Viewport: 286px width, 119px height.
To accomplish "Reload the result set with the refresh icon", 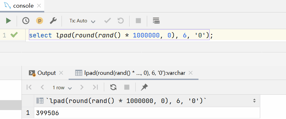I will tap(113, 88).
